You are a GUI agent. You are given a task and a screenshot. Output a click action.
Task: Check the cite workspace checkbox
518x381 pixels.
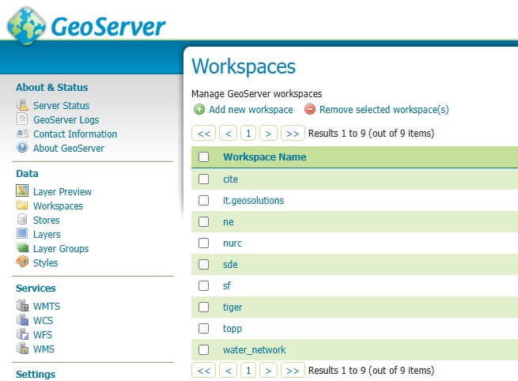point(203,179)
